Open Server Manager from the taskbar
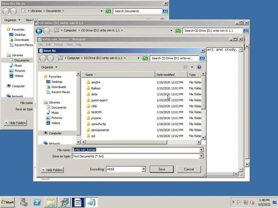The image size is (278, 208). 24,202
